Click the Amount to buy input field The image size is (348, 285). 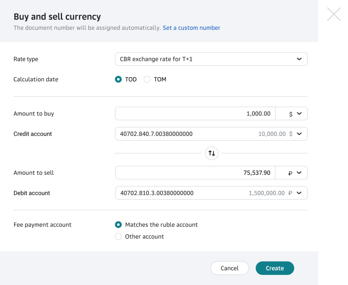tap(195, 114)
